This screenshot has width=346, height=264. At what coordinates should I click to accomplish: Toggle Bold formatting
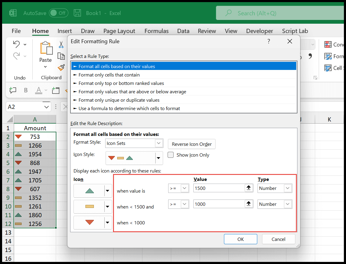point(26,90)
